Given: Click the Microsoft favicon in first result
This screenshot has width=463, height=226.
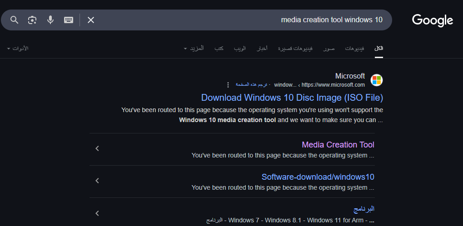Looking at the screenshot, I should [x=377, y=80].
